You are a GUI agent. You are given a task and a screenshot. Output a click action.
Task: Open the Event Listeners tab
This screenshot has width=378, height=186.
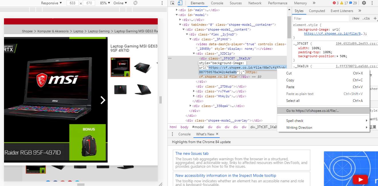(342, 11)
